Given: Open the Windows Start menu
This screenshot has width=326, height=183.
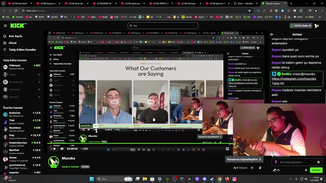Looking at the screenshot, I should pos(92,179).
